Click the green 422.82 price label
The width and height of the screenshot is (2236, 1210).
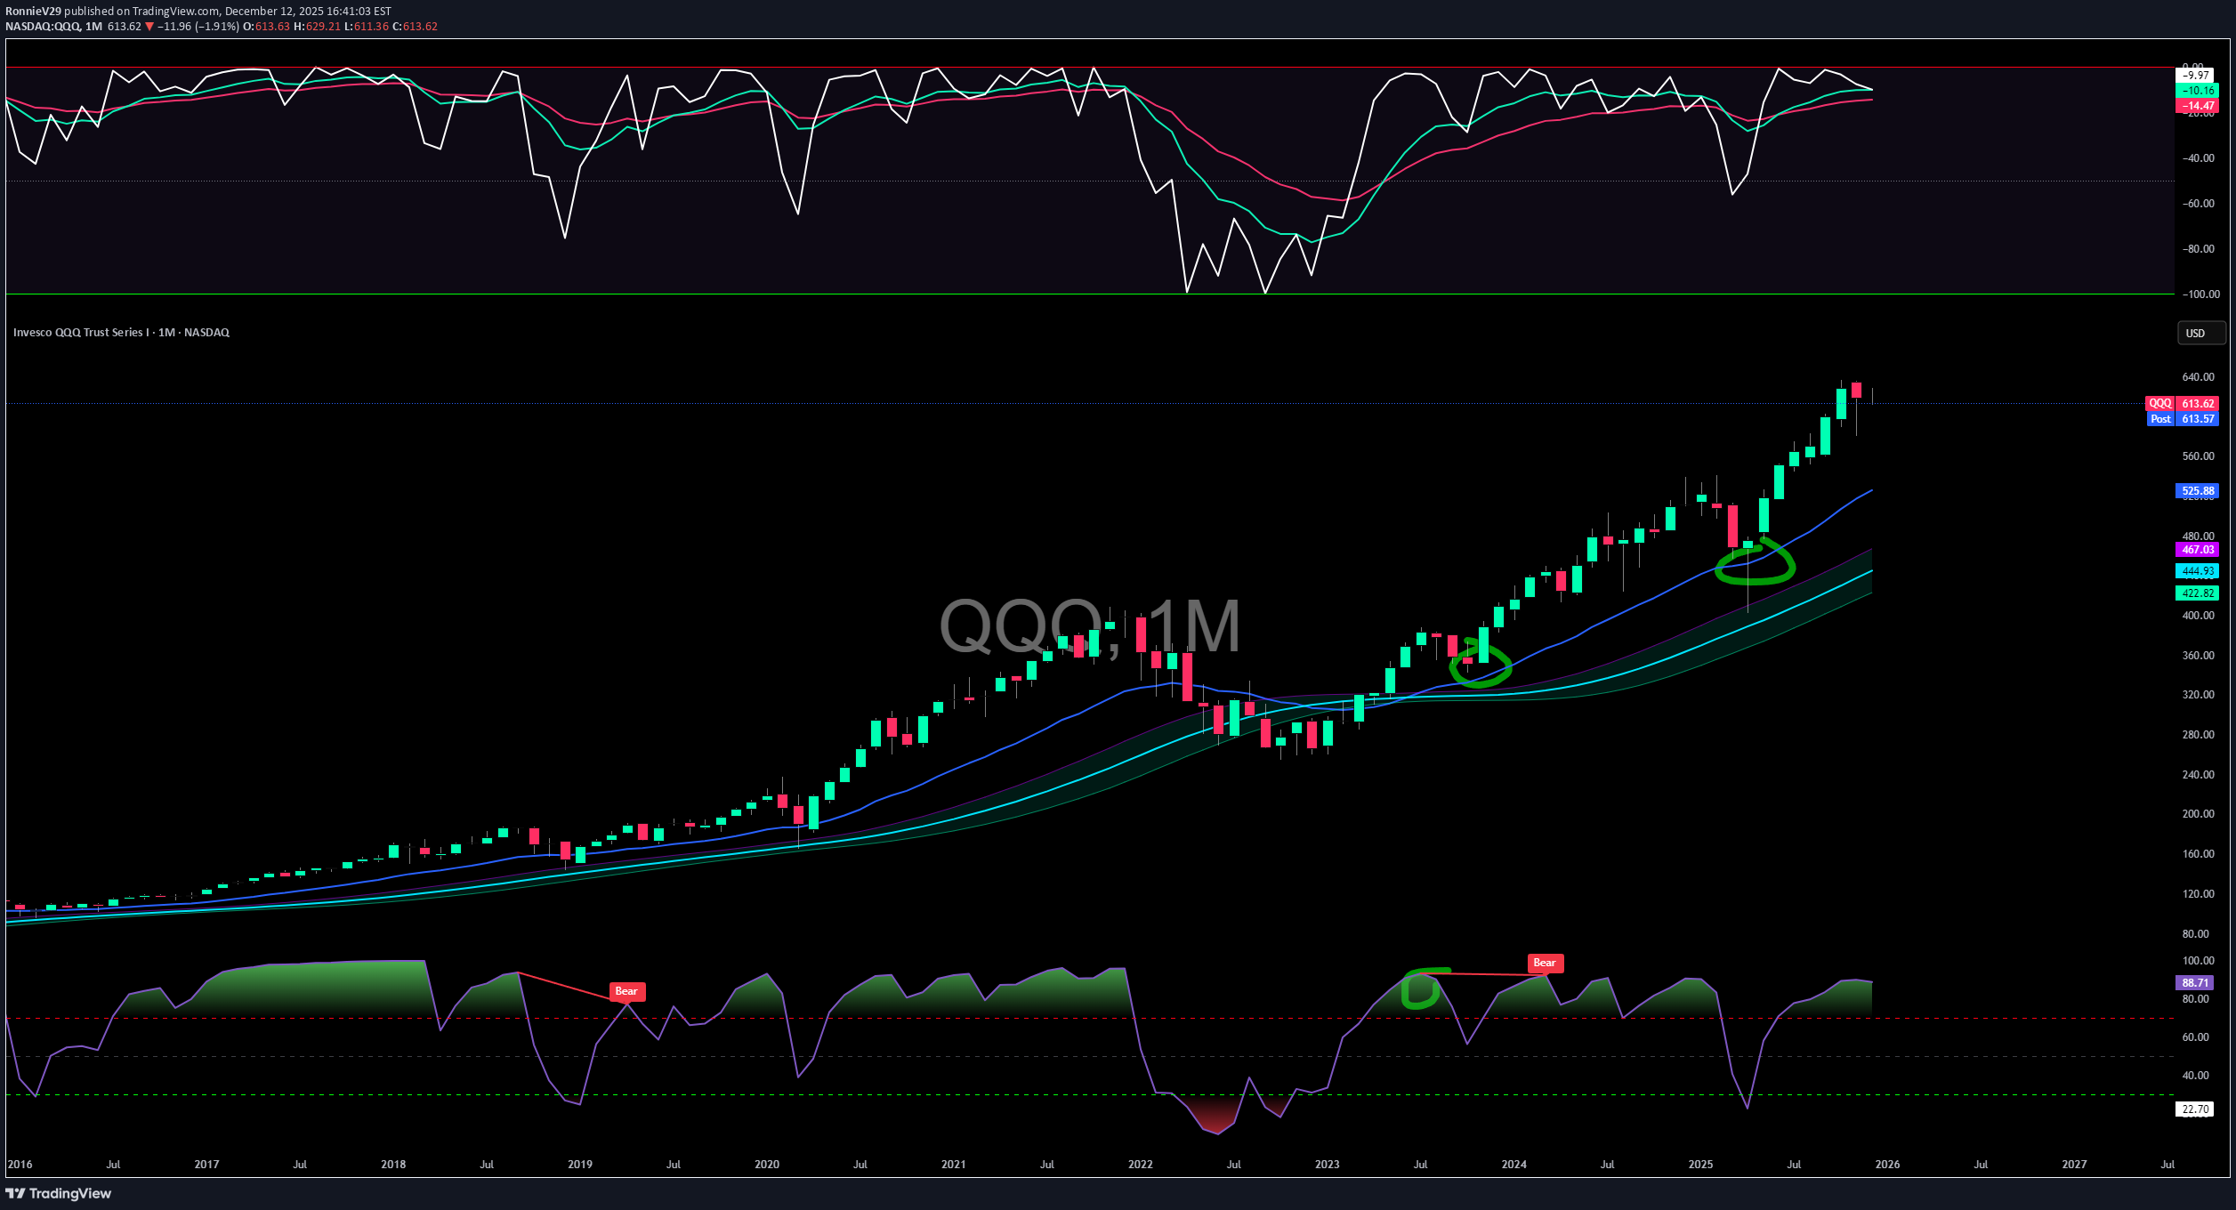(x=2197, y=593)
